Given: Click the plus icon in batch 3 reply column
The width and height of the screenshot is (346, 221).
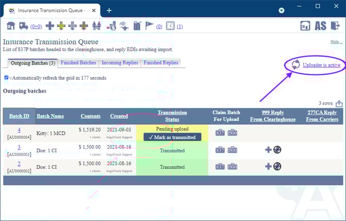Looking at the screenshot, I should [x=269, y=150].
